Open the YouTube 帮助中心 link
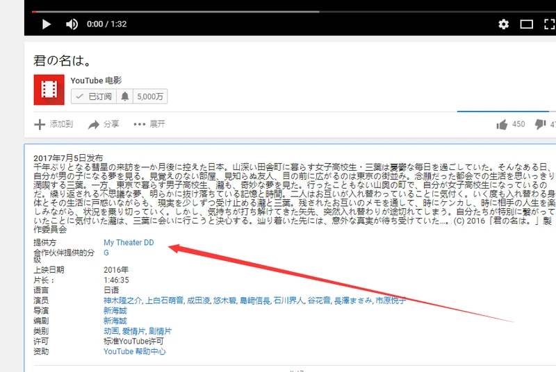The height and width of the screenshot is (372, 556). coord(134,351)
